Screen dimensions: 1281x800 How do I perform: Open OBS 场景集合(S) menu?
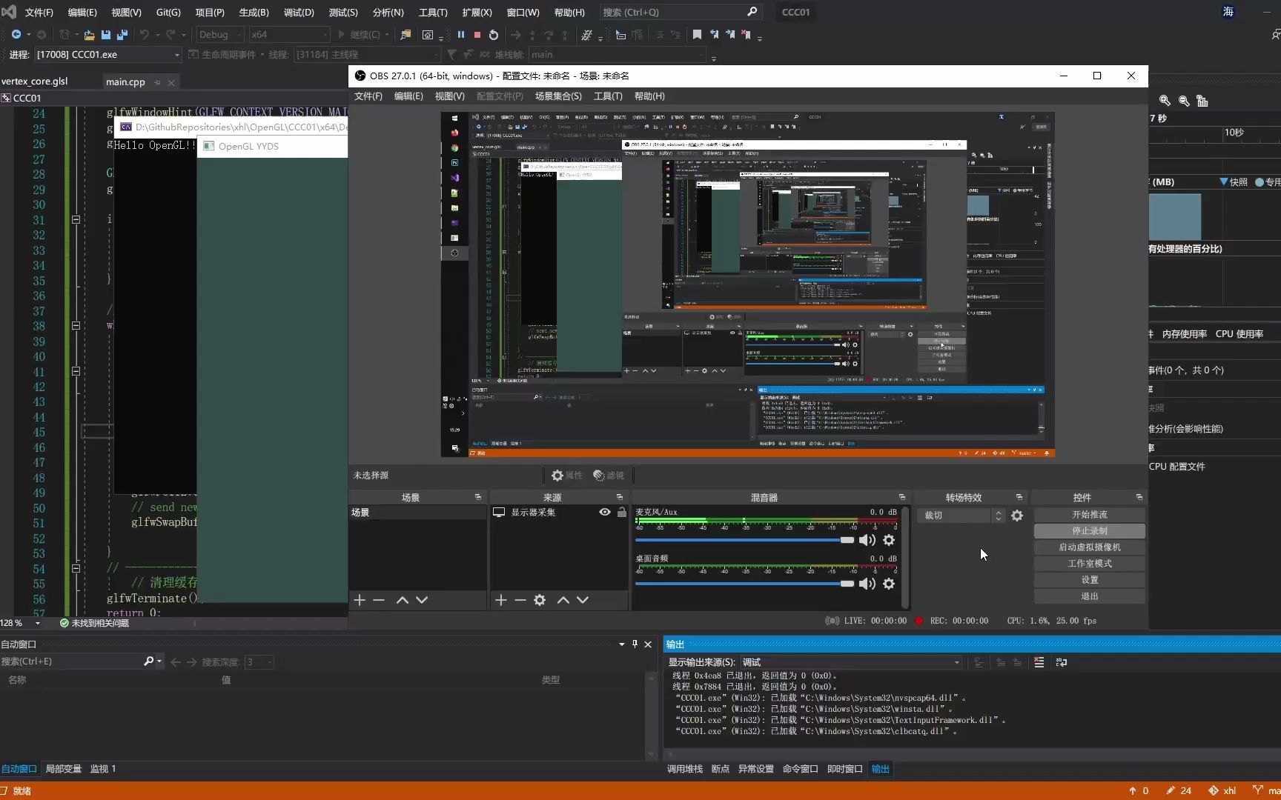click(x=558, y=96)
